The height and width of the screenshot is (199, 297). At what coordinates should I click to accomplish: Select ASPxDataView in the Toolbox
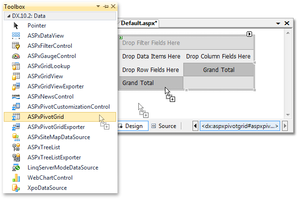coord(45,36)
